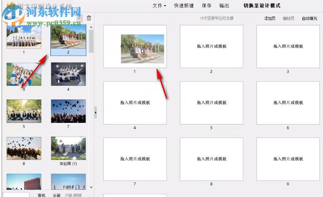Click 切换至设计模式 button
The height and width of the screenshot is (197, 323).
point(262,6)
